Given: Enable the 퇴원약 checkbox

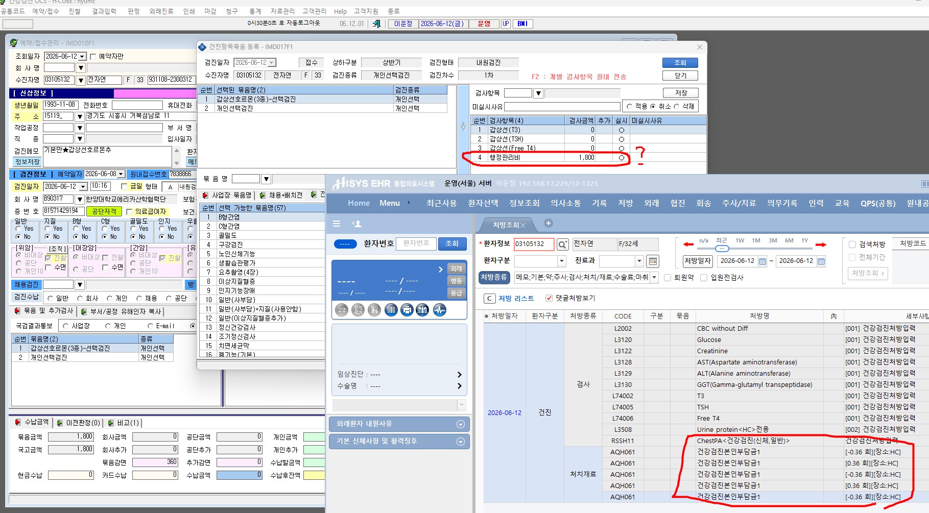Looking at the screenshot, I should tap(668, 278).
